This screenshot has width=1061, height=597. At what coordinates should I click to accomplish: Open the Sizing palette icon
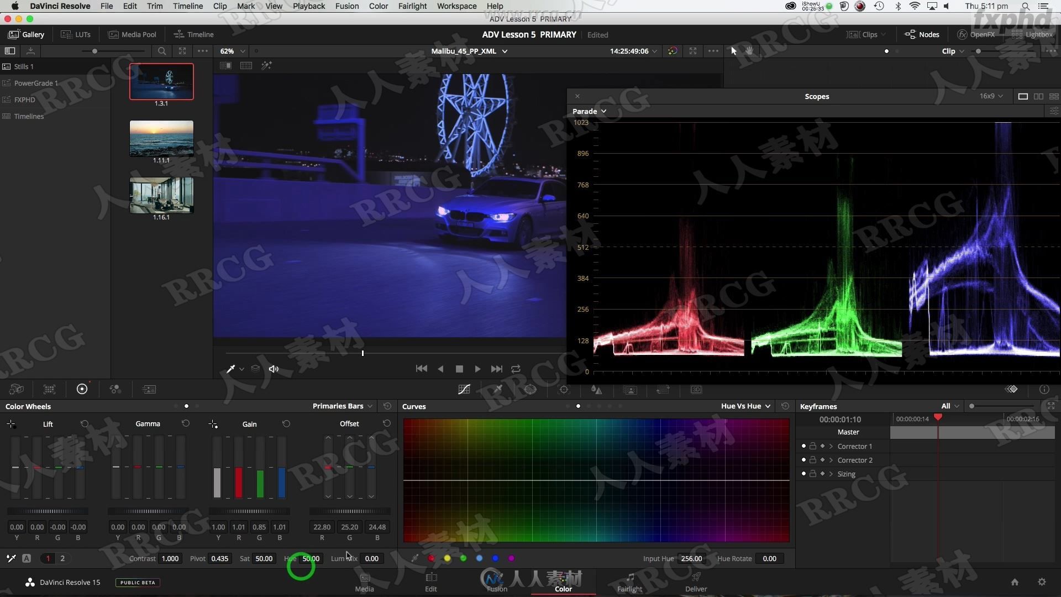coord(663,389)
